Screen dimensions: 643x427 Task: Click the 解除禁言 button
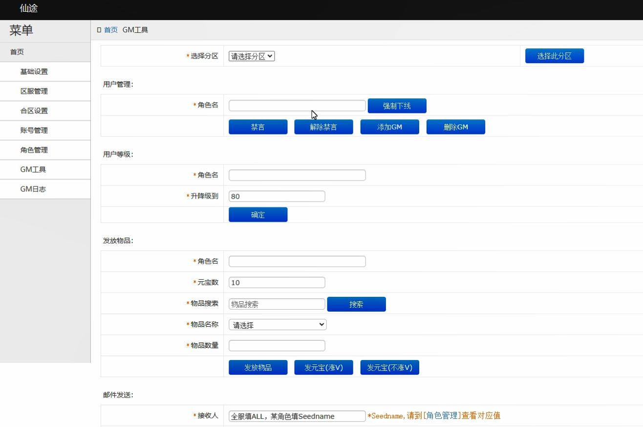pyautogui.click(x=323, y=127)
